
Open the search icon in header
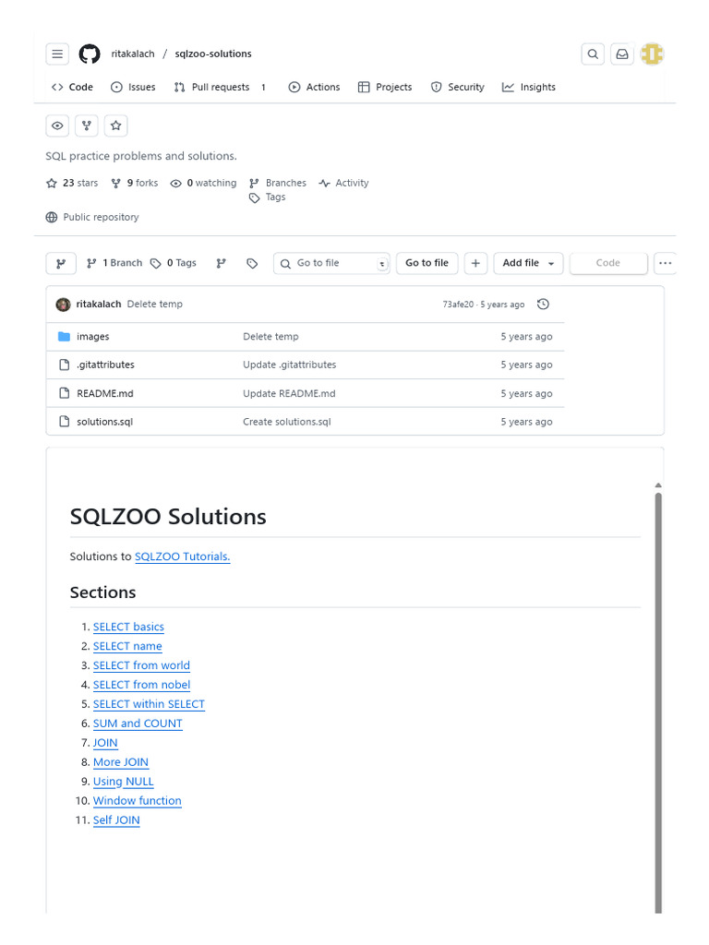pyautogui.click(x=593, y=54)
